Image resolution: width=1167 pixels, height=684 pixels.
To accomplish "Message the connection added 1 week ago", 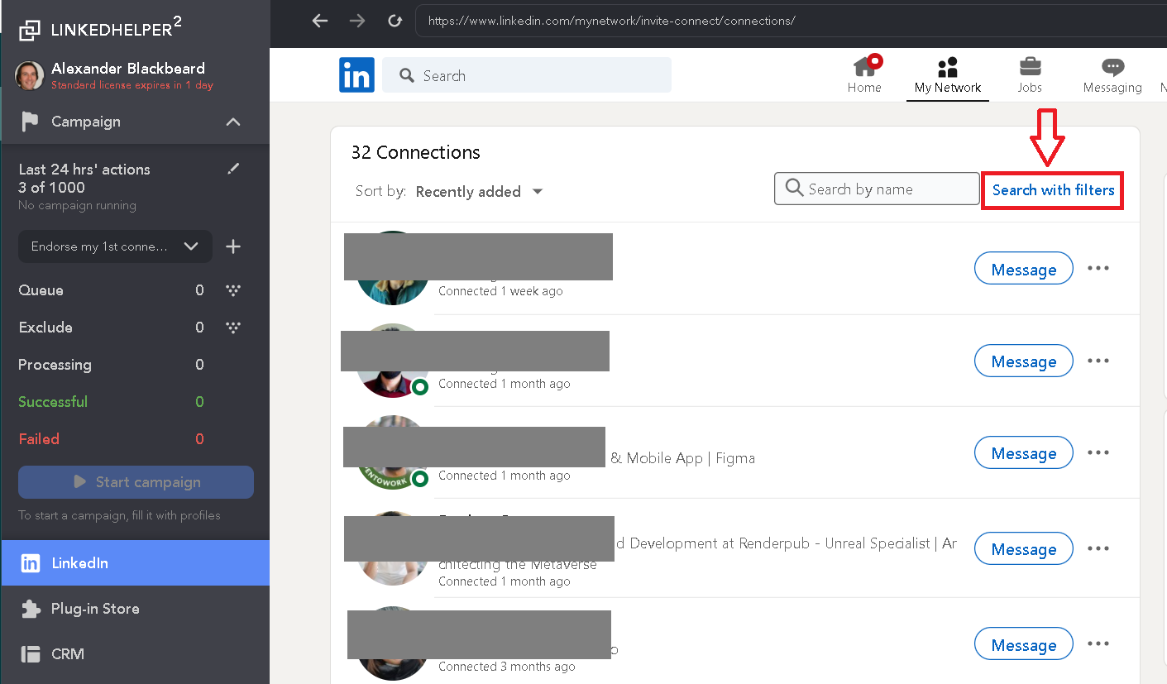I will (1024, 270).
